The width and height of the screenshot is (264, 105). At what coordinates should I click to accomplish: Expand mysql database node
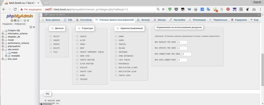[x=3, y=40]
